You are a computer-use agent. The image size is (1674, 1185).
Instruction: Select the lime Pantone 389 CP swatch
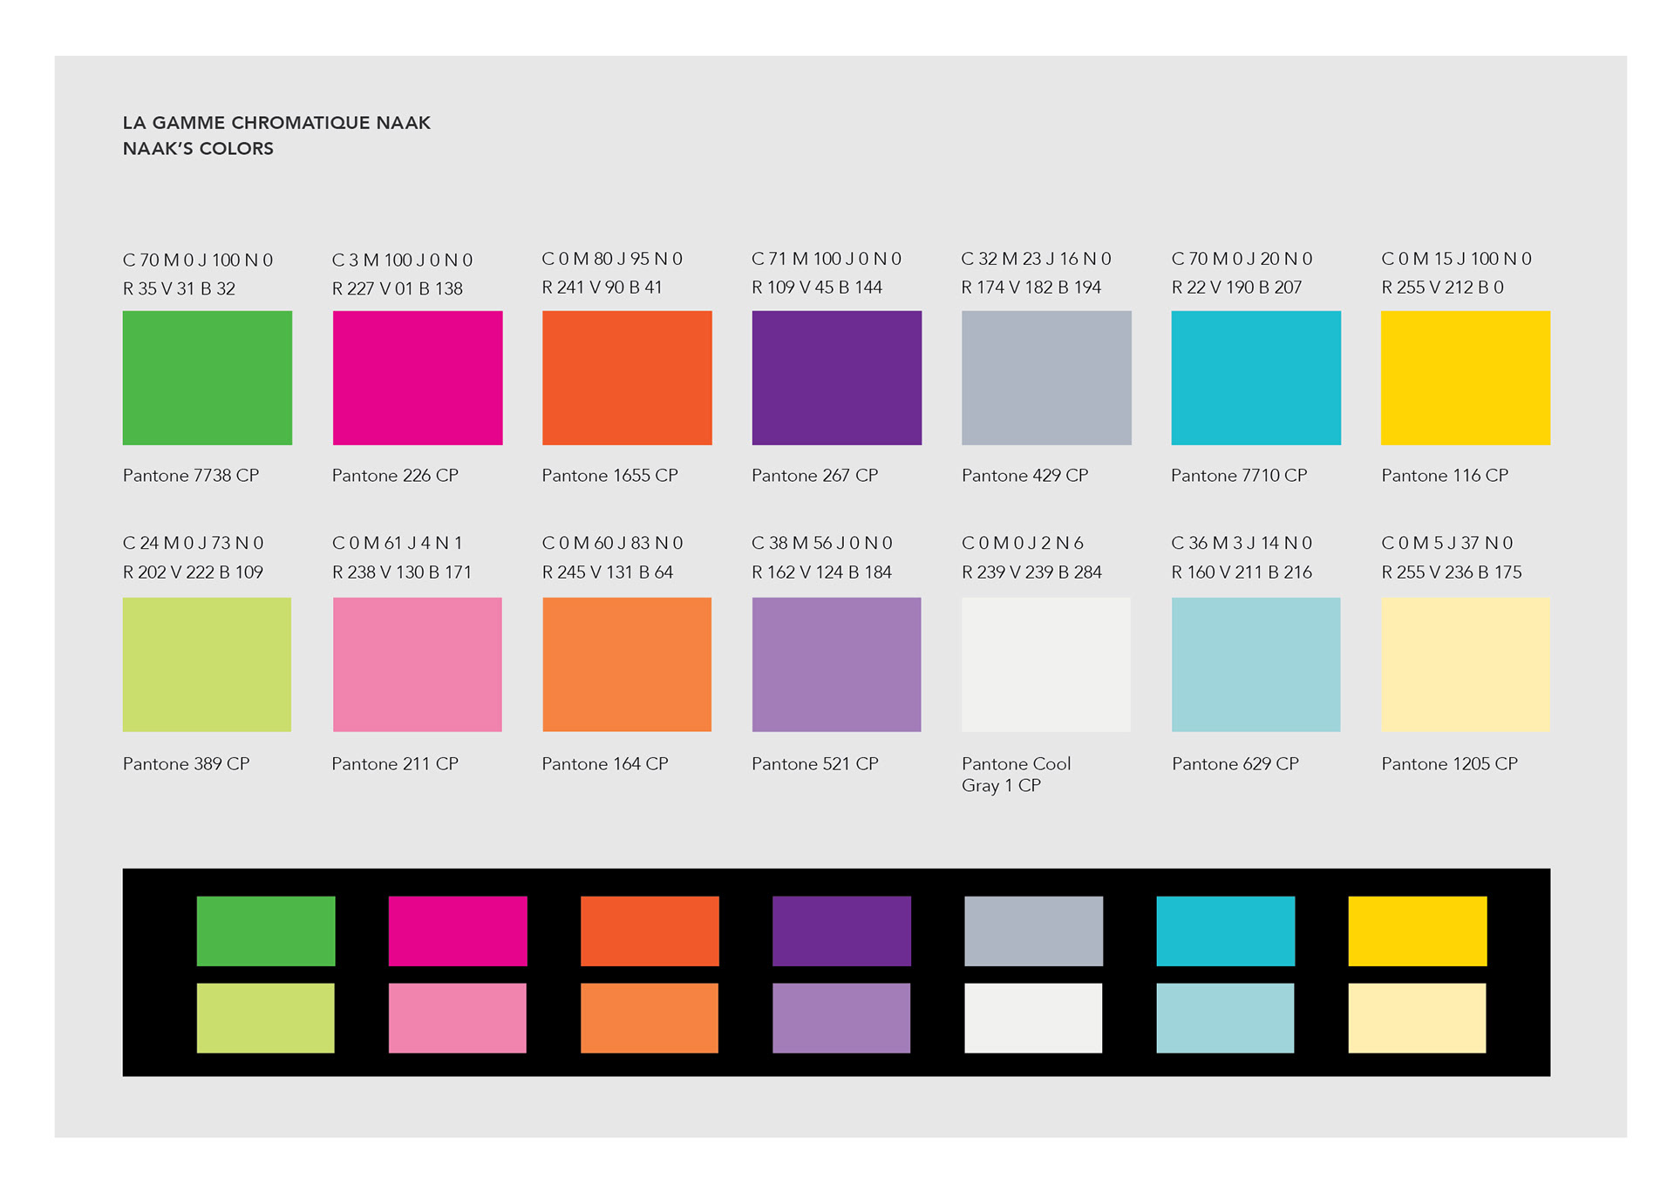click(x=208, y=665)
